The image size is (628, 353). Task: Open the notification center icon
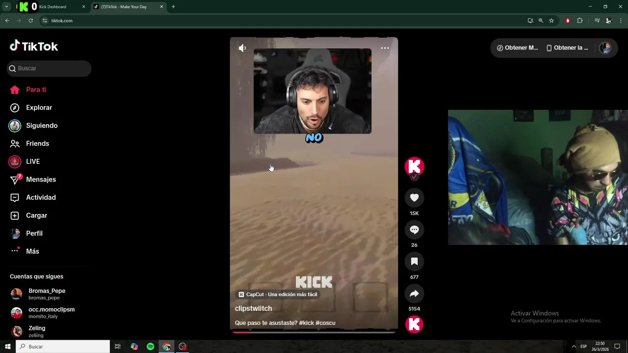click(617, 347)
